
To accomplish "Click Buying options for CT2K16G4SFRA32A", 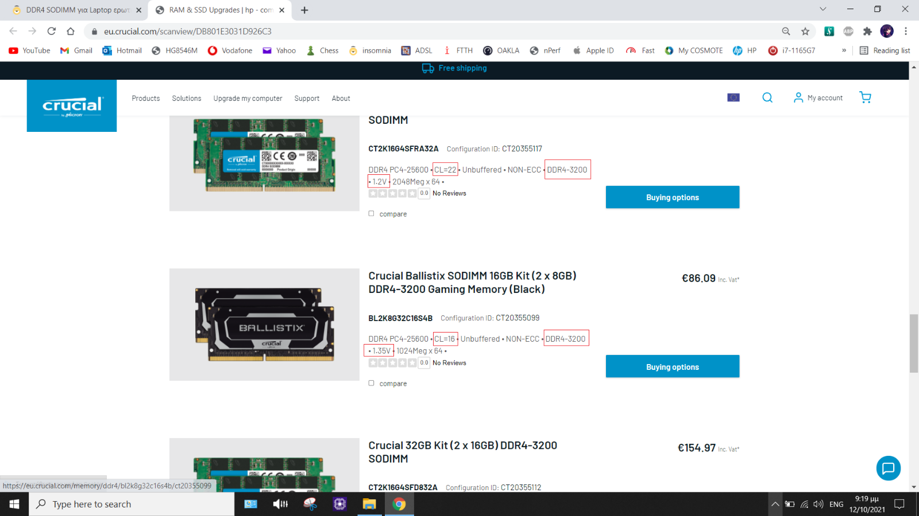I will point(673,197).
